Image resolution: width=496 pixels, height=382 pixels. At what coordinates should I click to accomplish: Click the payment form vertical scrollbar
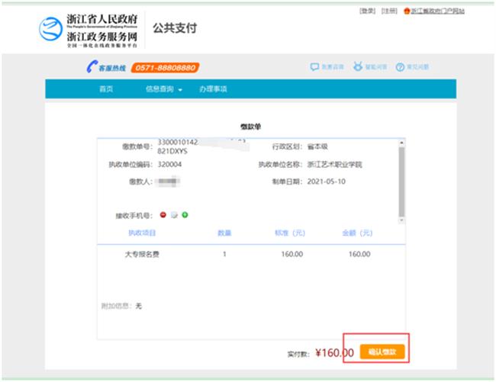coord(401,179)
